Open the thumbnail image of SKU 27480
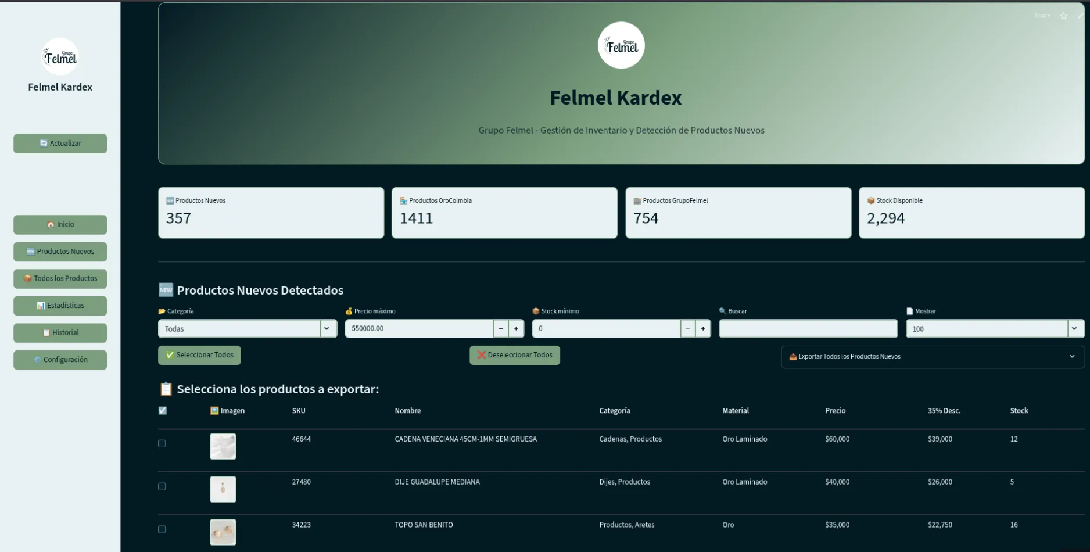The width and height of the screenshot is (1090, 552). point(223,490)
